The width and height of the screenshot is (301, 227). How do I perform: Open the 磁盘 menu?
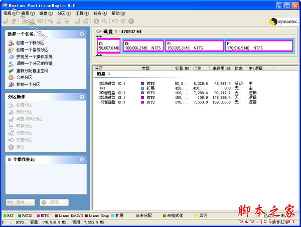click(46, 14)
